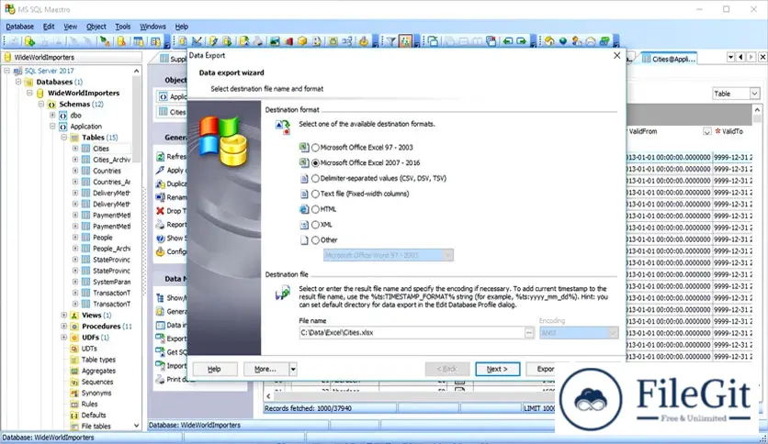
Task: Choose Delimiter-separated values (CSV, DSV, TSV) option
Action: pyautogui.click(x=315, y=179)
